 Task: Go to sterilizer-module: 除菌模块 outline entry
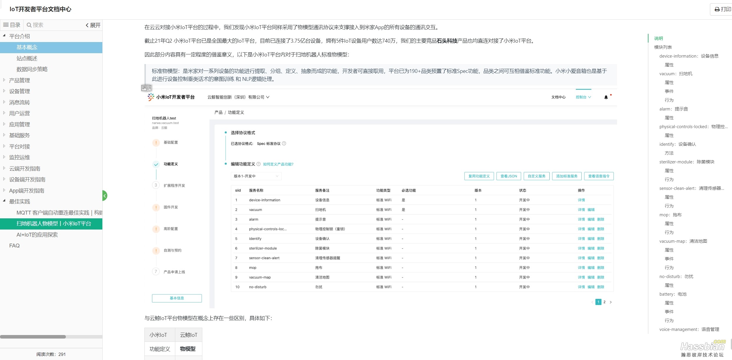click(x=687, y=162)
